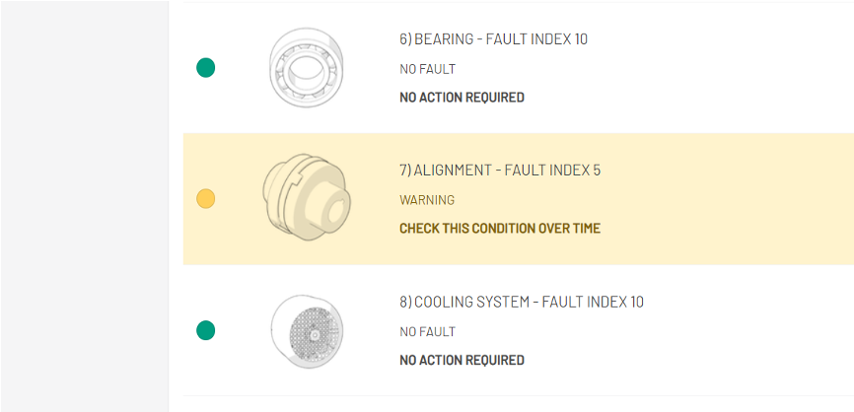
Task: Click white margin between sidebar and fault list
Action: click(x=176, y=206)
